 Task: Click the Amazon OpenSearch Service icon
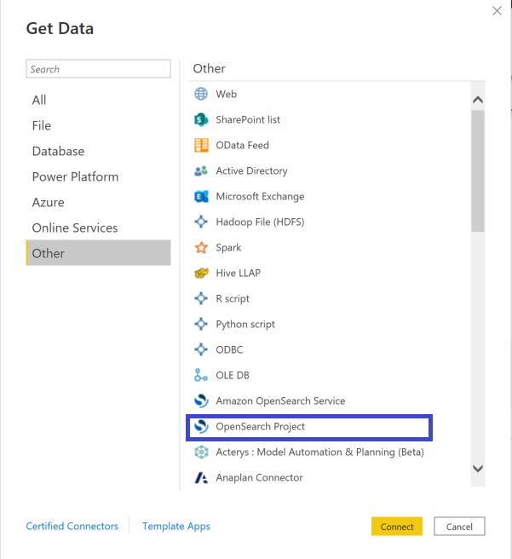201,401
